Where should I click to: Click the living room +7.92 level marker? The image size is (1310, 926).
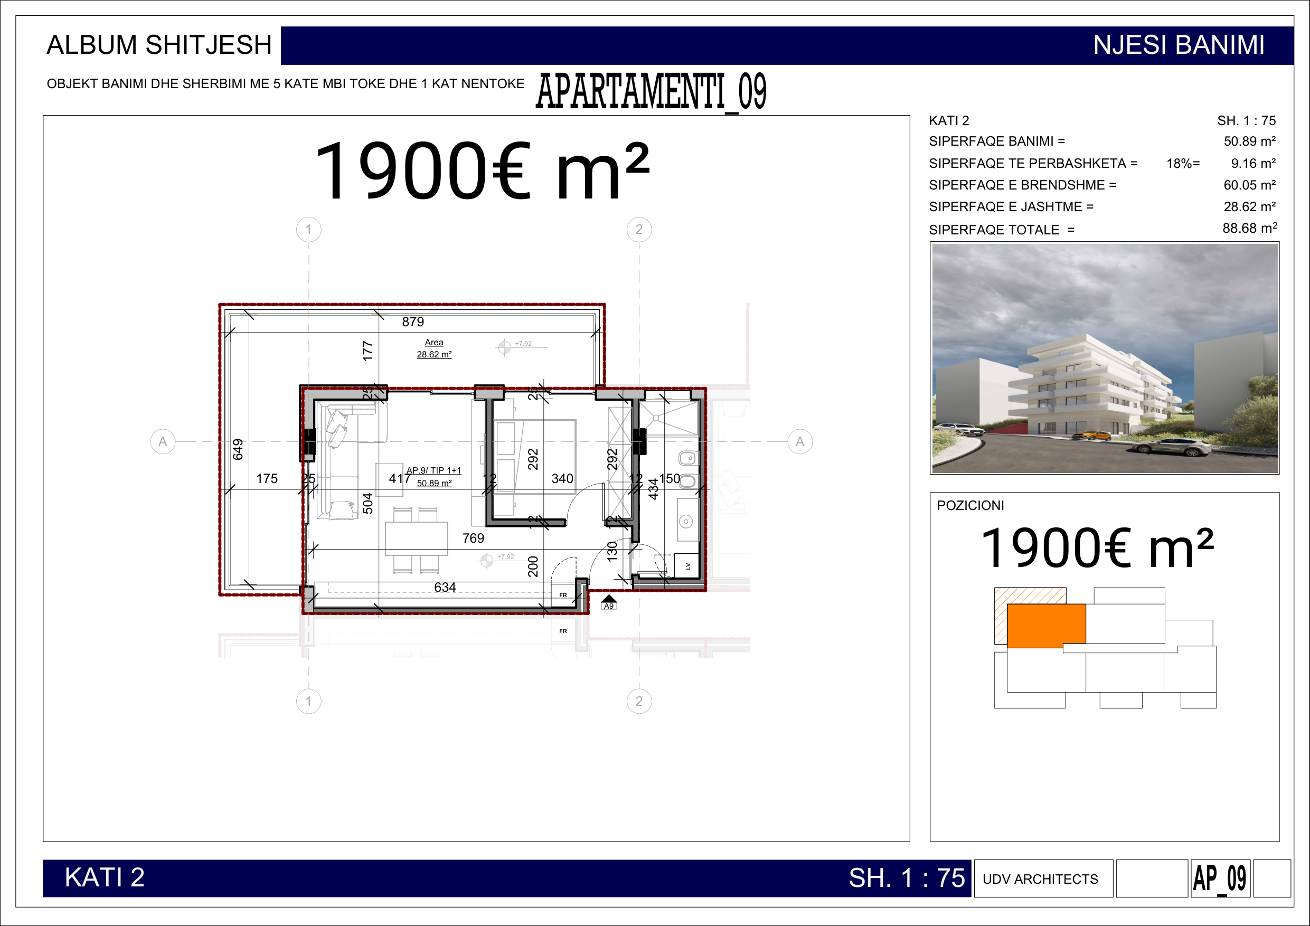point(487,561)
